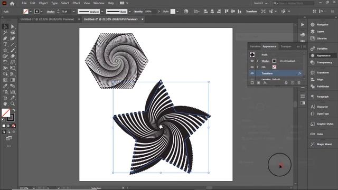Switch to the Untitled-1 document tab
Viewport: 338px width, 190px height.
47,19
